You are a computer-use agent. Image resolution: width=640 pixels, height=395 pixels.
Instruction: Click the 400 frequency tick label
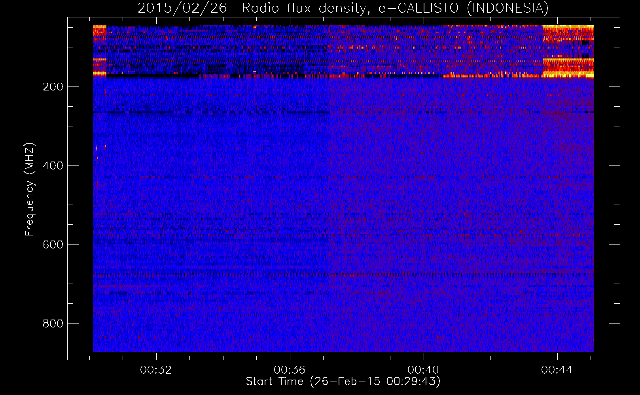click(53, 166)
